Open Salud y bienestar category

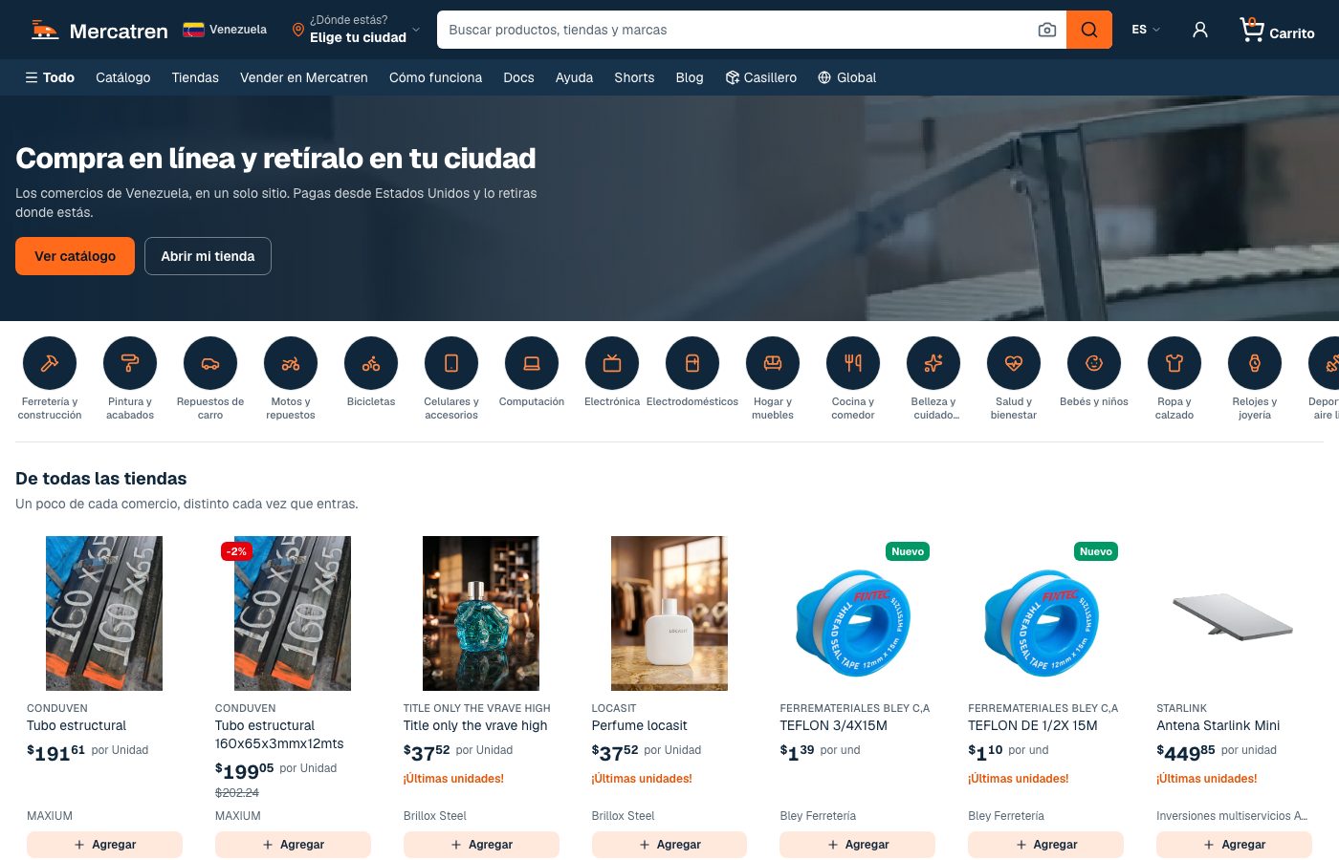click(1014, 378)
